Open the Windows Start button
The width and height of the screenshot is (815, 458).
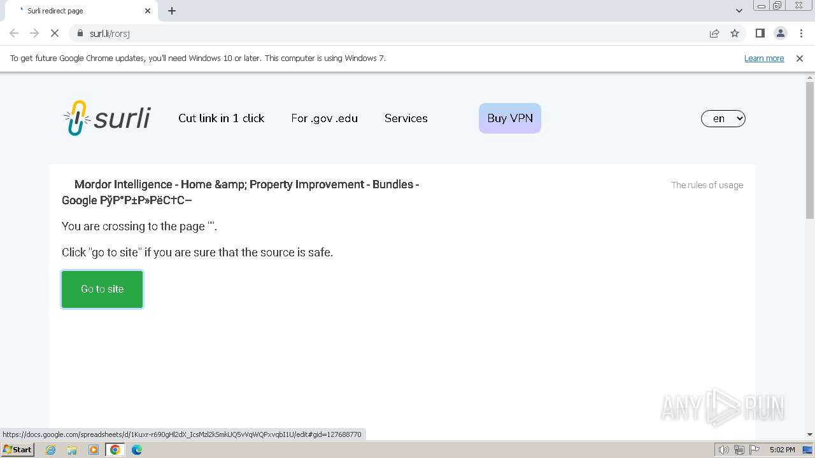[18, 450]
